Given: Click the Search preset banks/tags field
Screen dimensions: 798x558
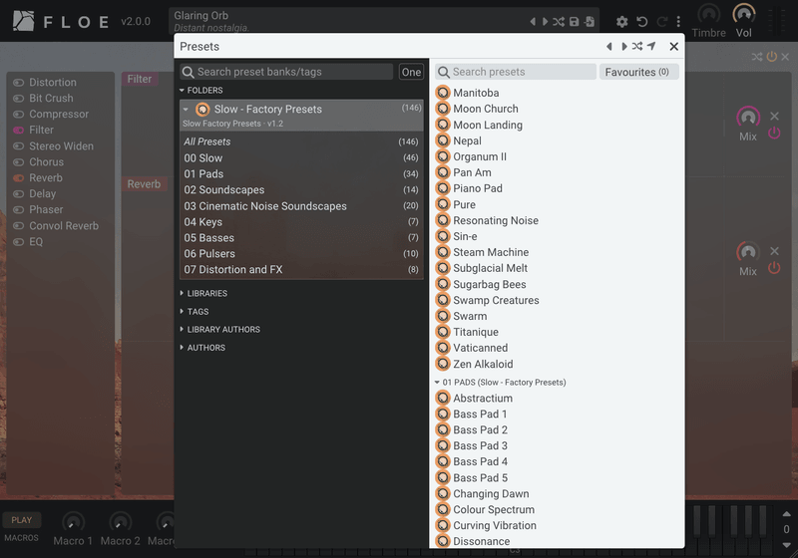Looking at the screenshot, I should point(286,72).
